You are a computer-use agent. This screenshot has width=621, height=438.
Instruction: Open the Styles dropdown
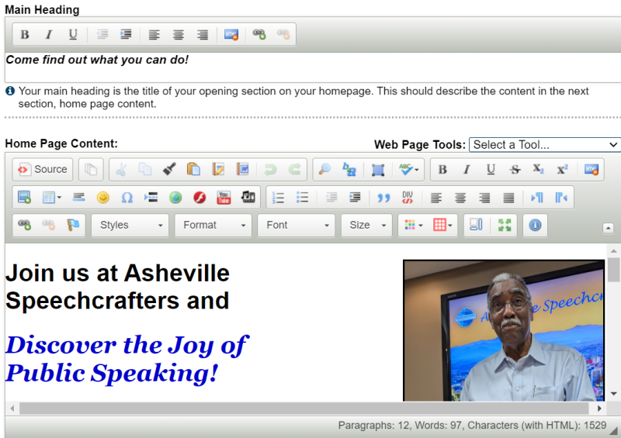pyautogui.click(x=130, y=225)
